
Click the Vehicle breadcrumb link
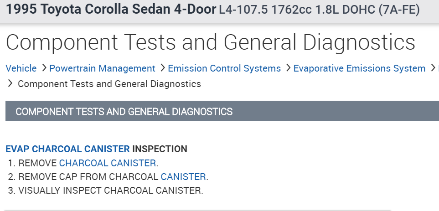(21, 68)
